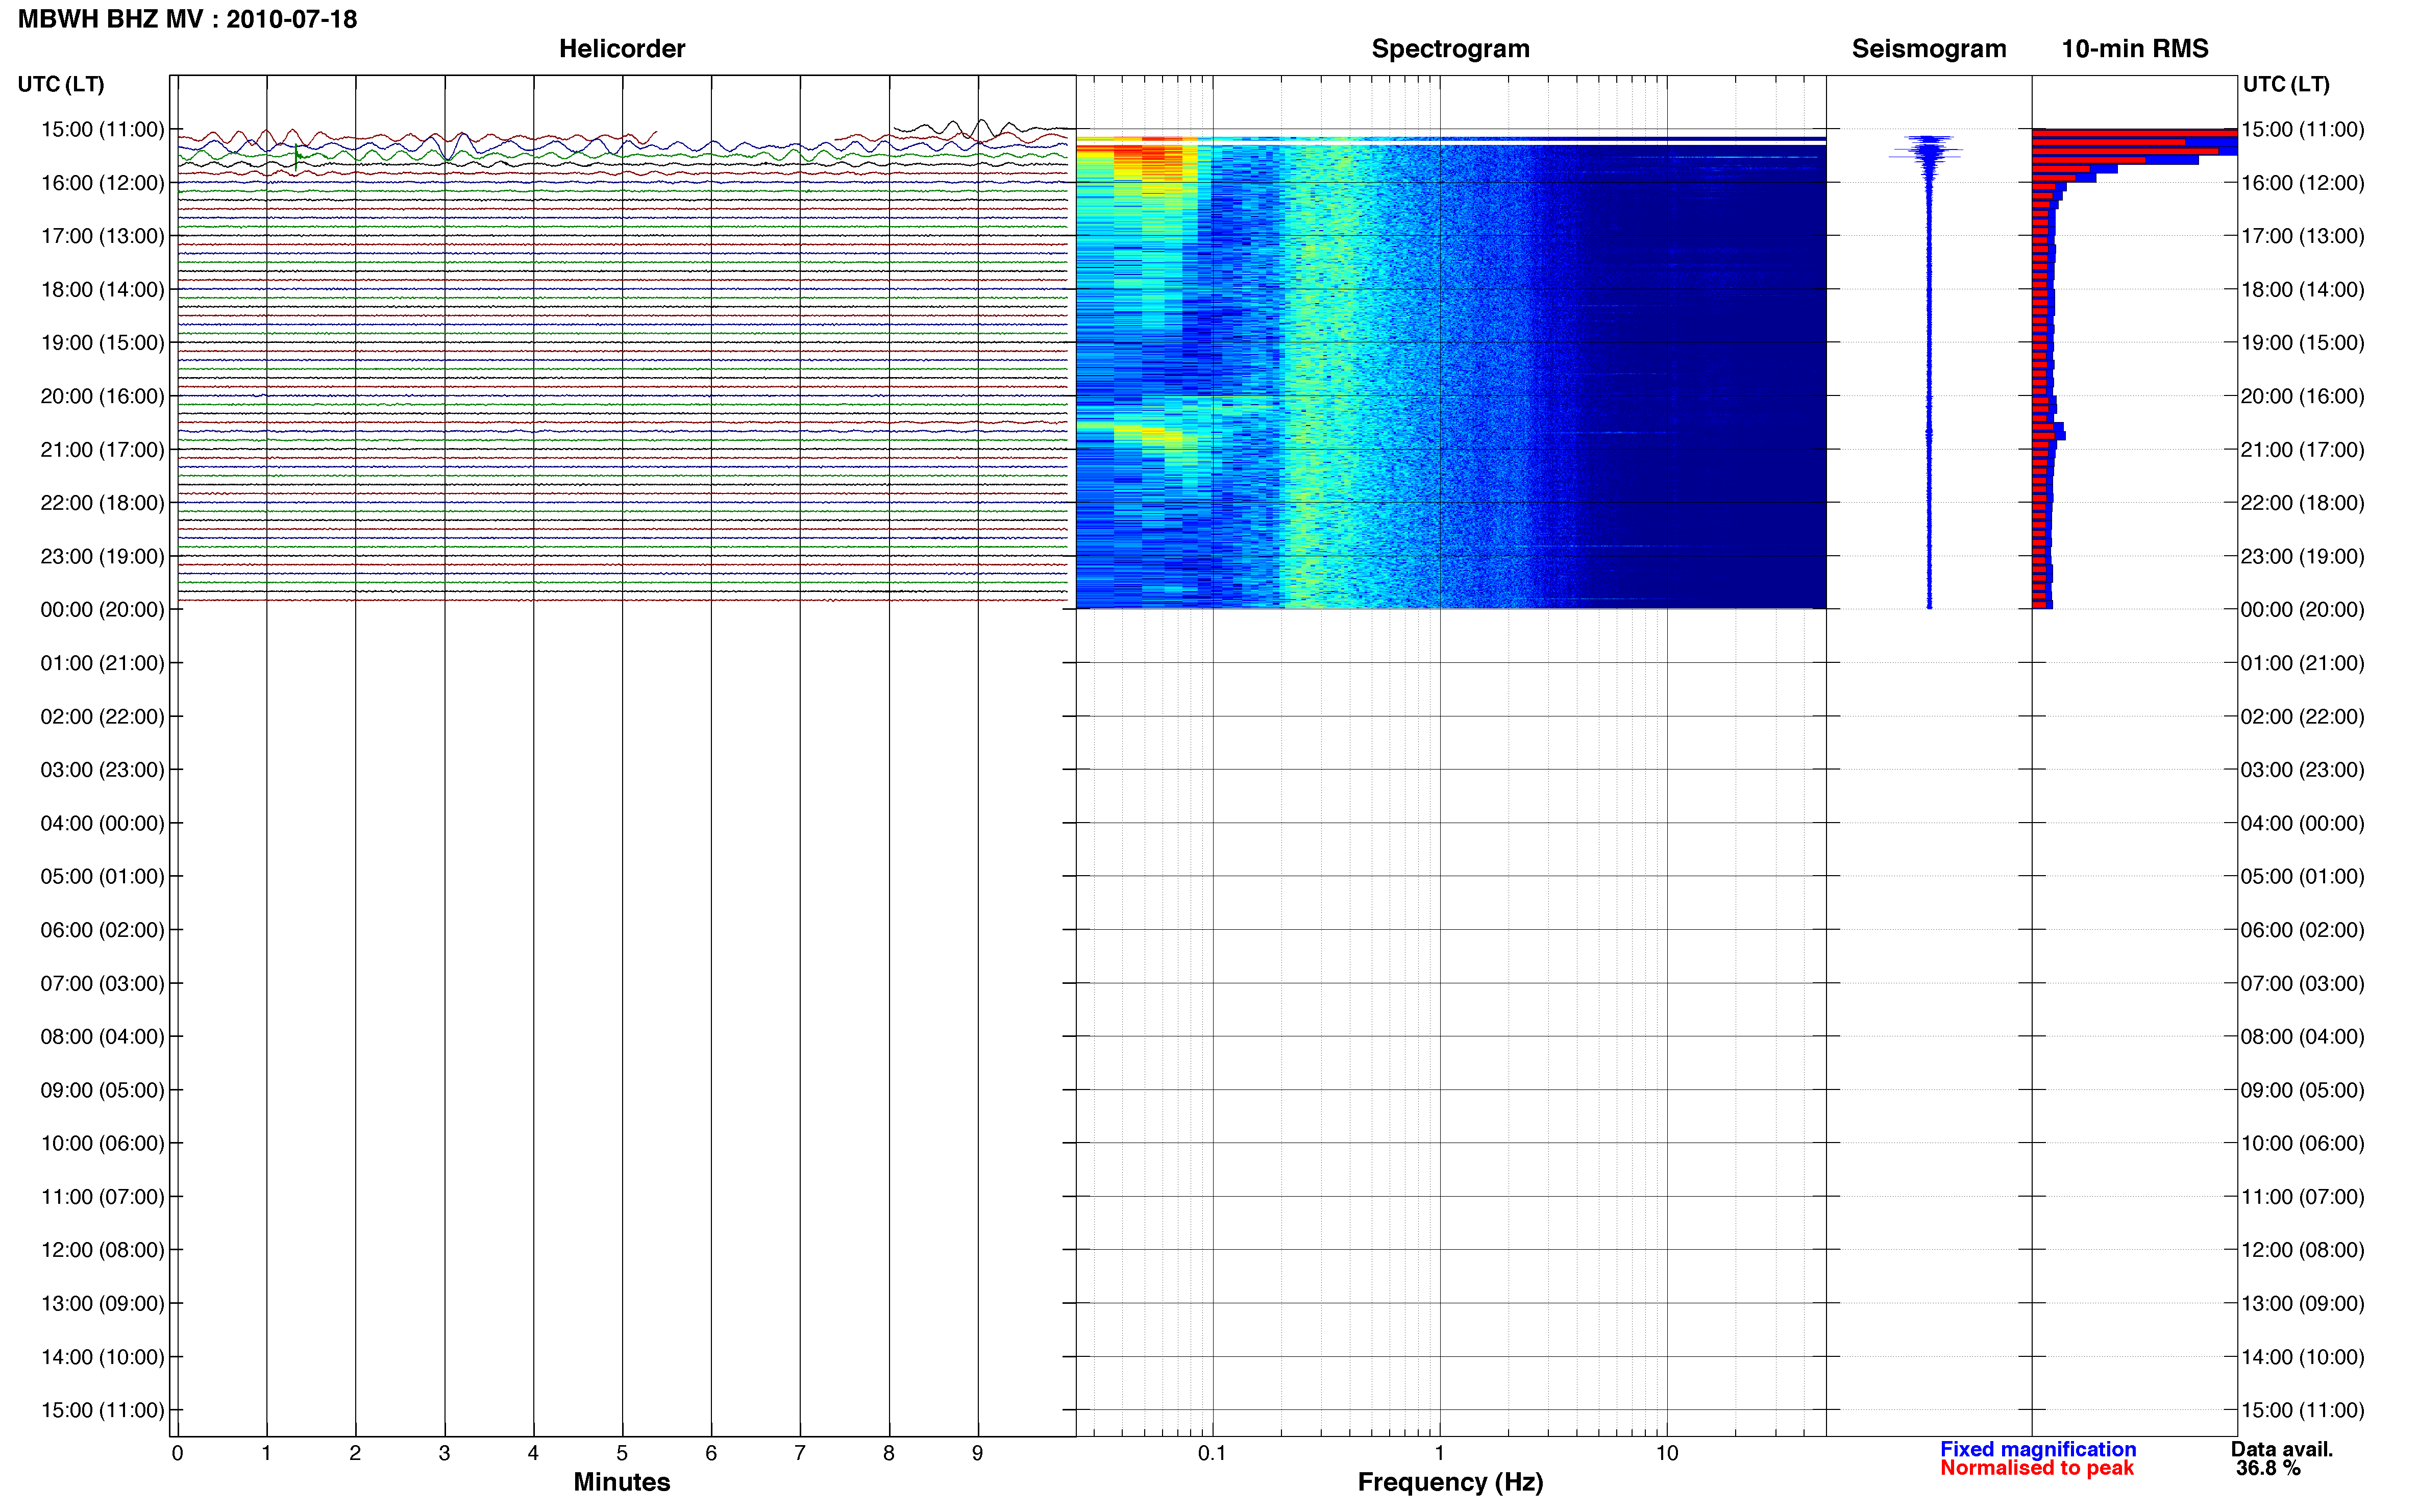Click the right 00:00 (20:00) time label
This screenshot has width=2419, height=1512.
click(x=2302, y=609)
